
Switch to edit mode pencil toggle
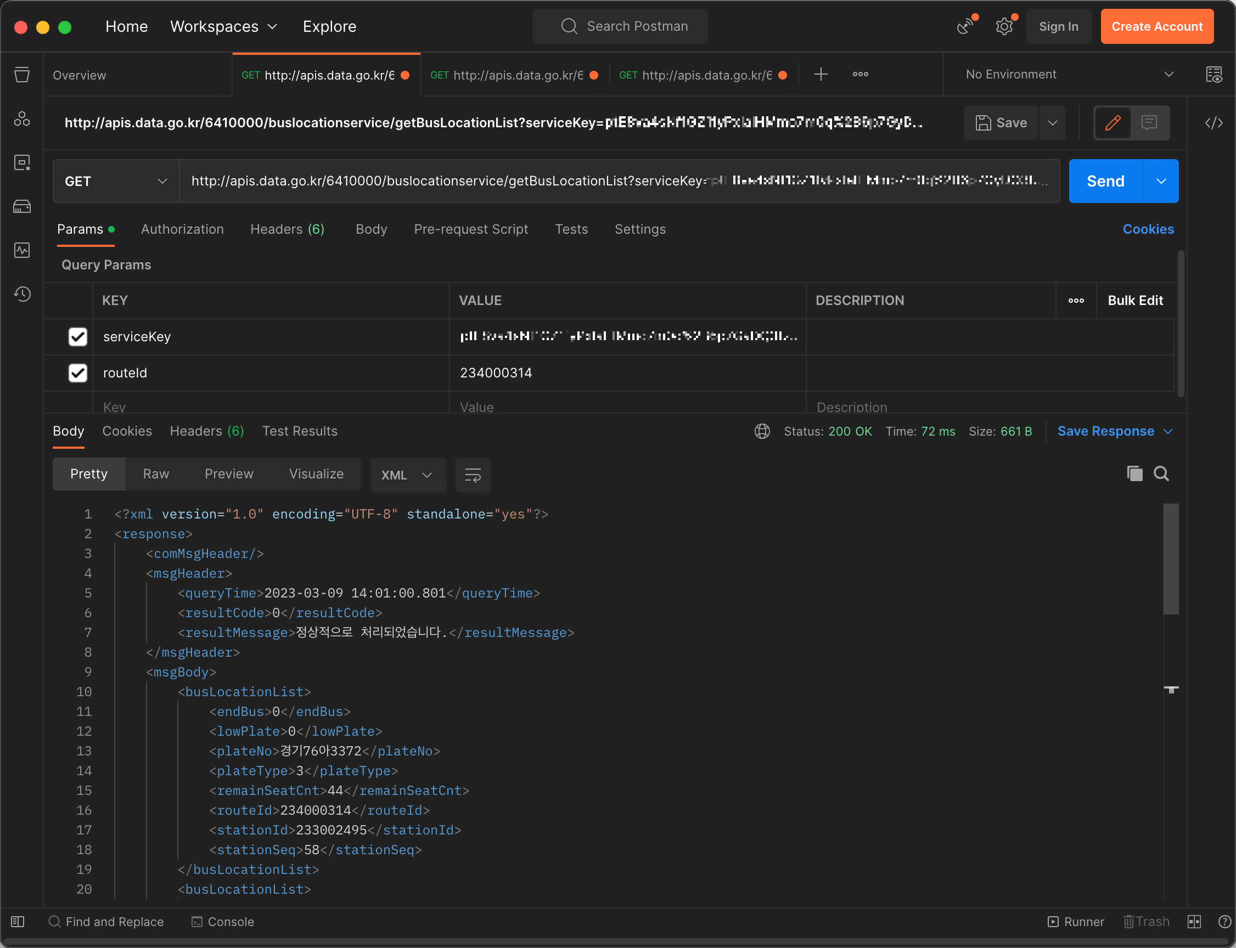[x=1113, y=122]
